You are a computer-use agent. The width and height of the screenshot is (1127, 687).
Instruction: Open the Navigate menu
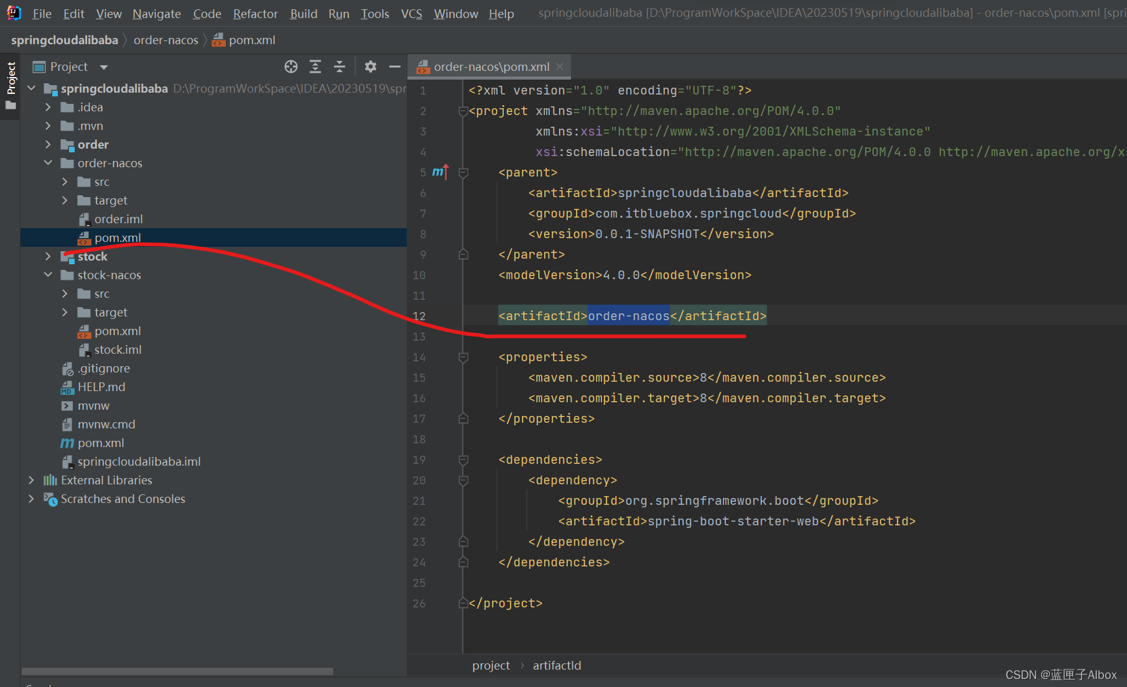[157, 14]
